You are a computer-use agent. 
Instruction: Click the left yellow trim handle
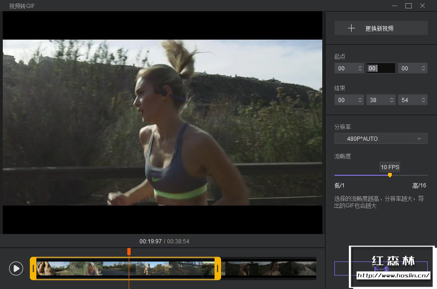tap(33, 268)
